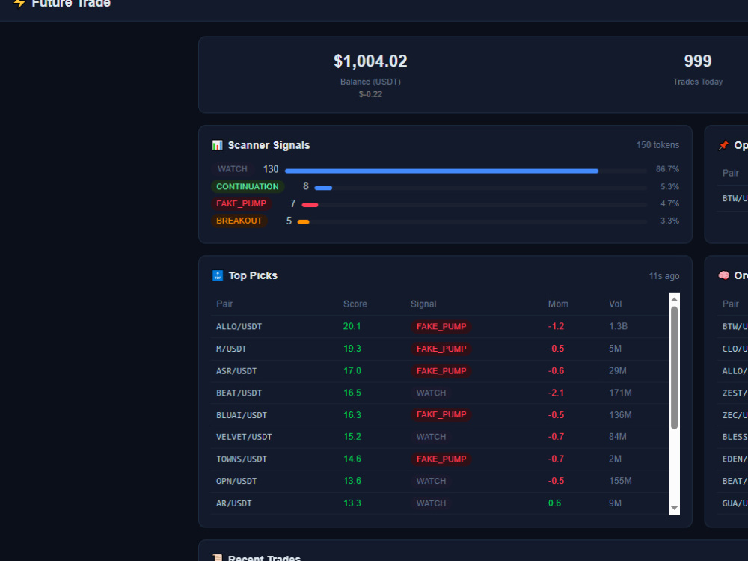Click the brain icon in the right panel
The height and width of the screenshot is (561, 748).
tap(723, 275)
